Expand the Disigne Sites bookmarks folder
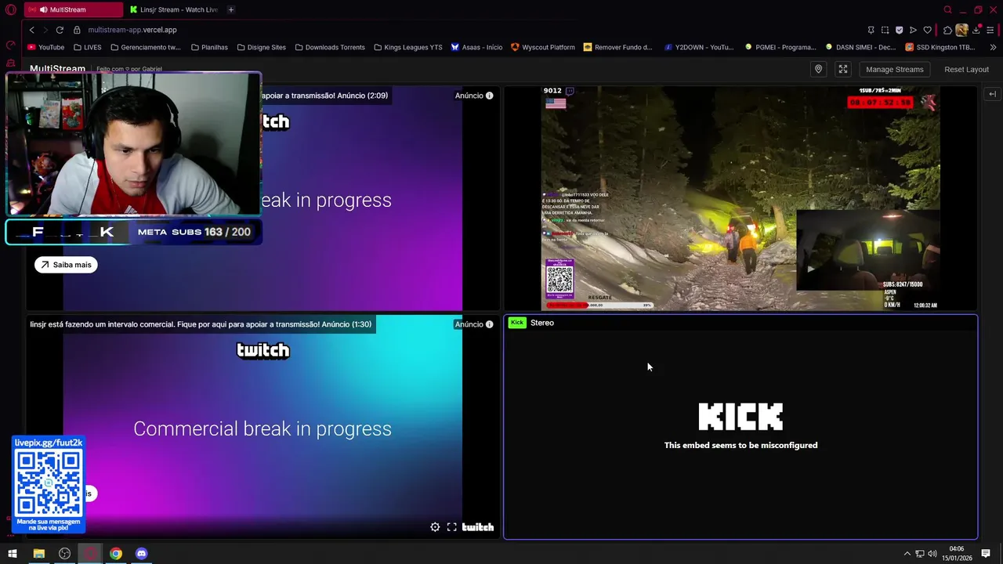Viewport: 1003px width, 564px height. (x=261, y=47)
